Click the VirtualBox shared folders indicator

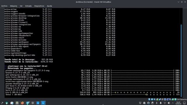[x=162, y=99]
